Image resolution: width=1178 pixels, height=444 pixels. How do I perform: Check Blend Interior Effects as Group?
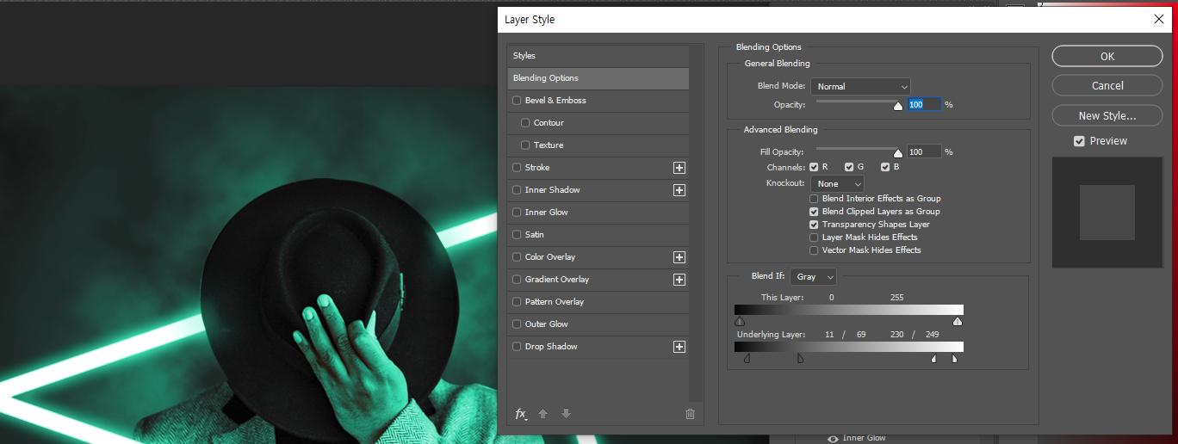pyautogui.click(x=814, y=199)
